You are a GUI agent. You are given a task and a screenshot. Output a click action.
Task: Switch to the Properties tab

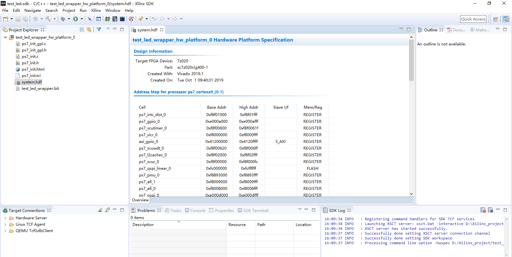click(221, 210)
